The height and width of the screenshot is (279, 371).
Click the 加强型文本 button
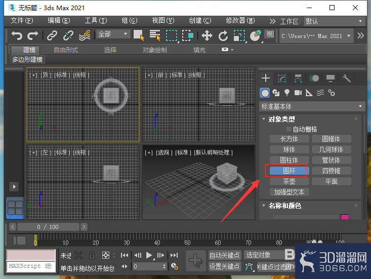(289, 192)
